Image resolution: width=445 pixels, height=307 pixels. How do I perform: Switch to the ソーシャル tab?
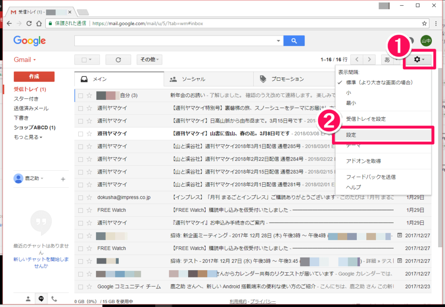(x=209, y=79)
